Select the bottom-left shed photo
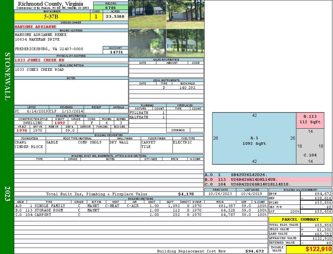 coord(147,43)
